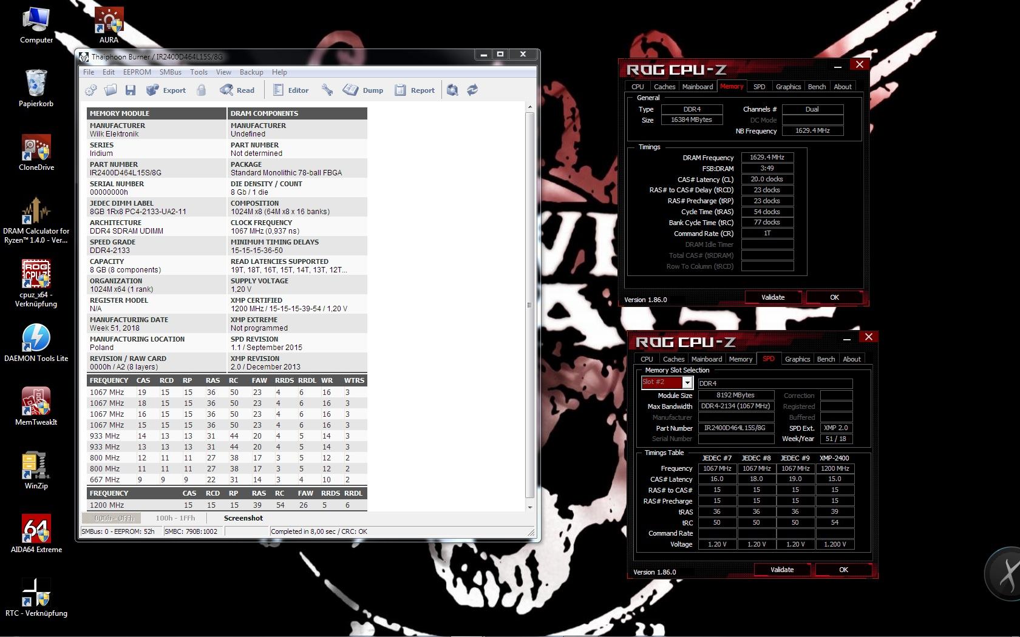Click the magnifier search icon in toolbar

(452, 90)
